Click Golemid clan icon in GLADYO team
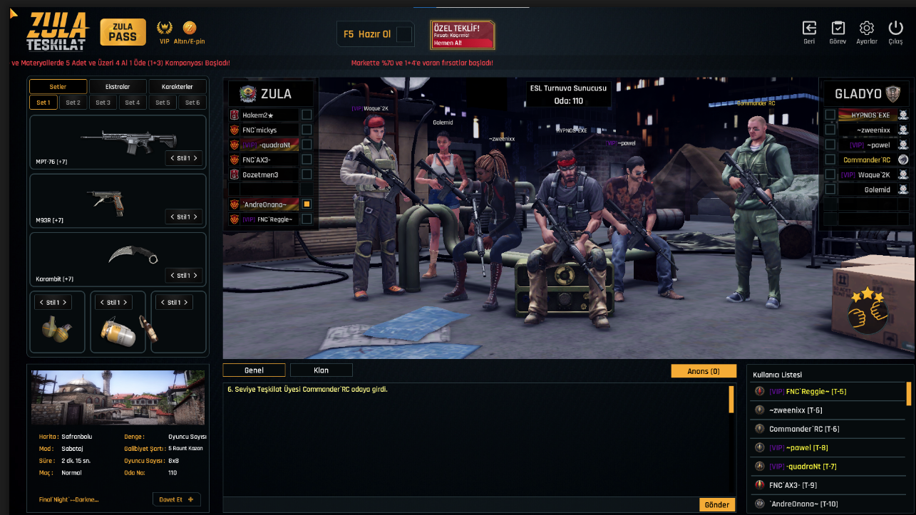 [x=903, y=189]
